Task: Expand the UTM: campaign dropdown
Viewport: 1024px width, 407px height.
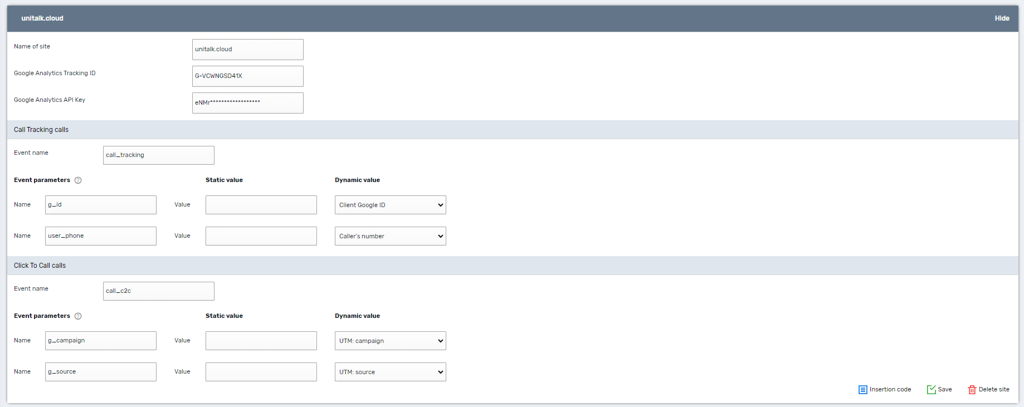Action: tap(390, 341)
